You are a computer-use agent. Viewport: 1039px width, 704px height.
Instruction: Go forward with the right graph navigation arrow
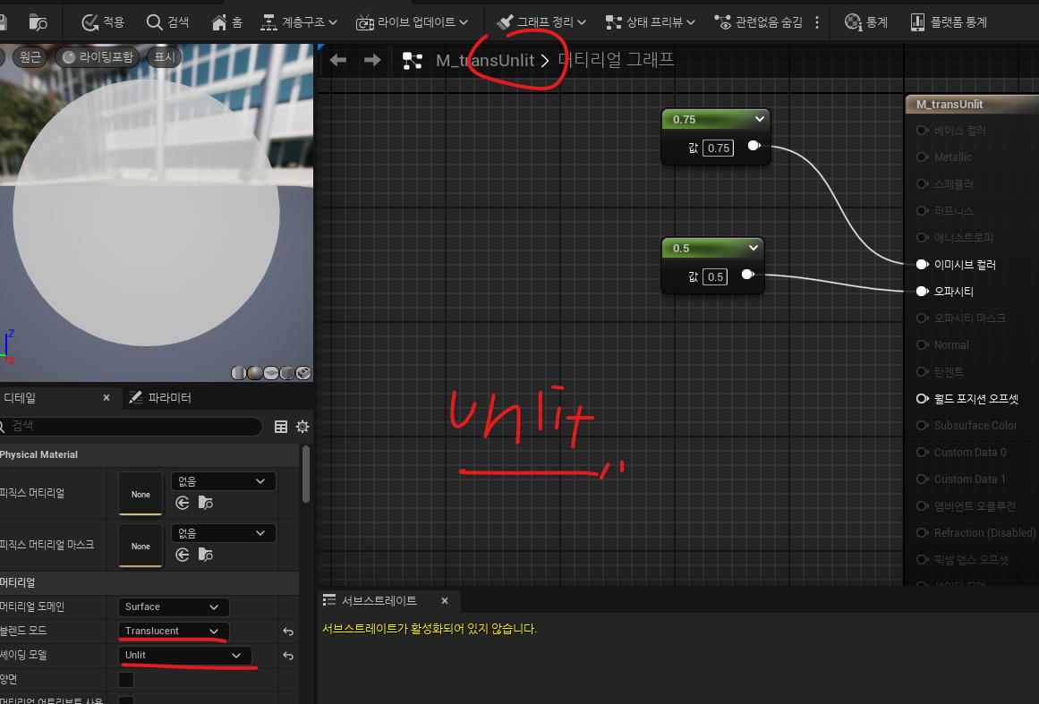point(372,60)
